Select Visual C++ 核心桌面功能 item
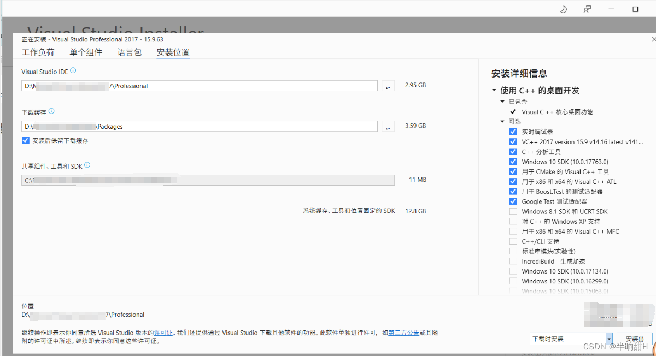This screenshot has height=356, width=656. point(557,112)
